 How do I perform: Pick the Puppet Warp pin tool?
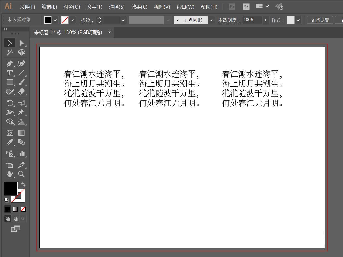(22, 112)
